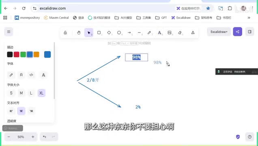Select the 2/8开 text label
This screenshot has width=258, height=146.
[93, 80]
